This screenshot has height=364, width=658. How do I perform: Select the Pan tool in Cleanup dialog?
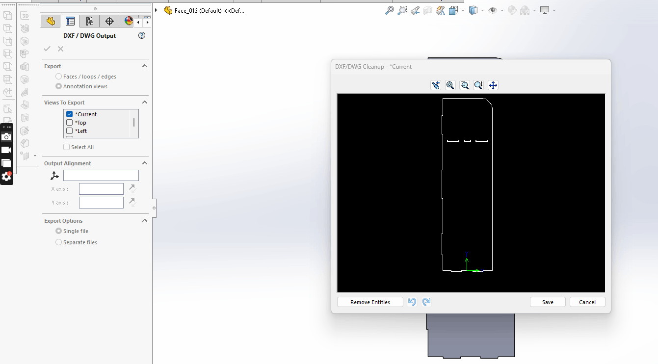point(493,85)
